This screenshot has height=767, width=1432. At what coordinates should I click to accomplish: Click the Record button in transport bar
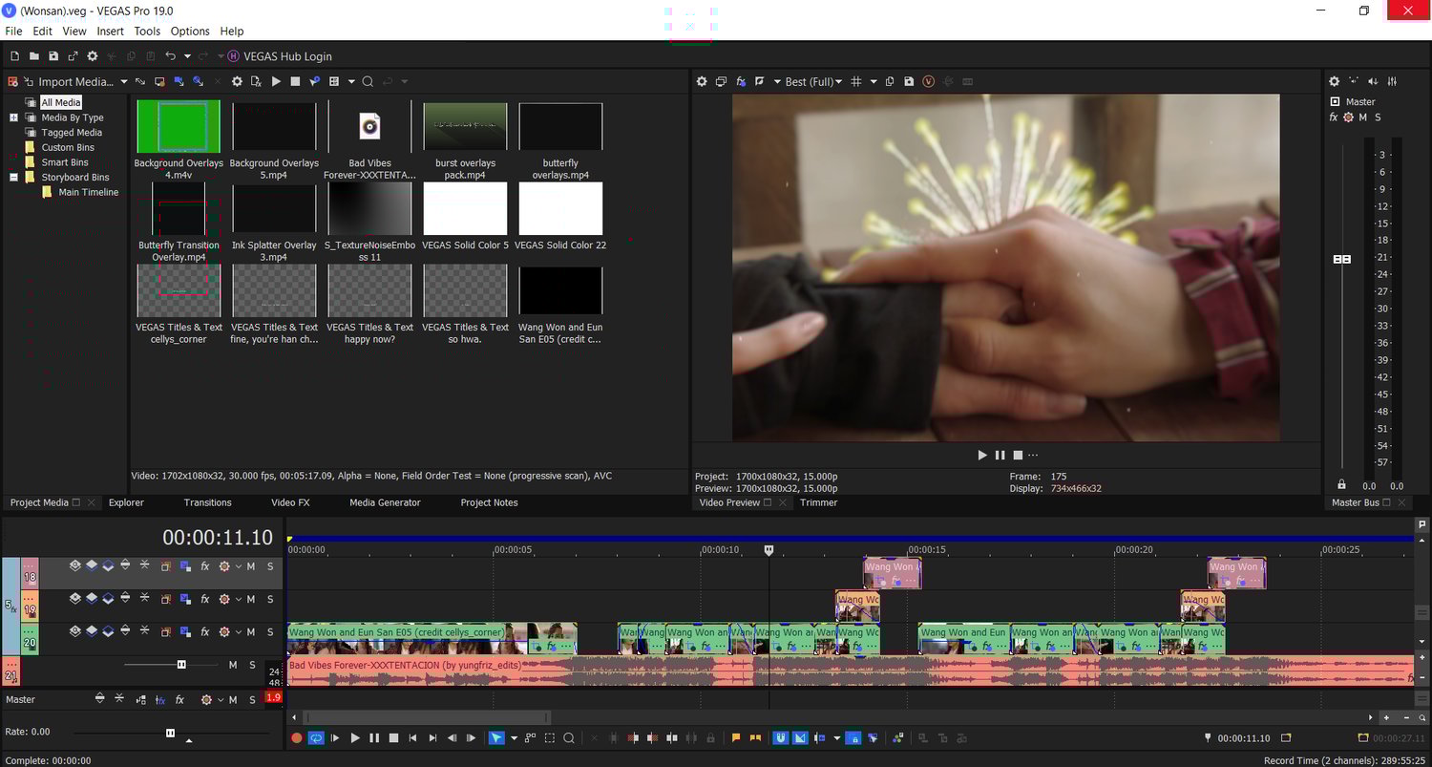[x=296, y=738]
